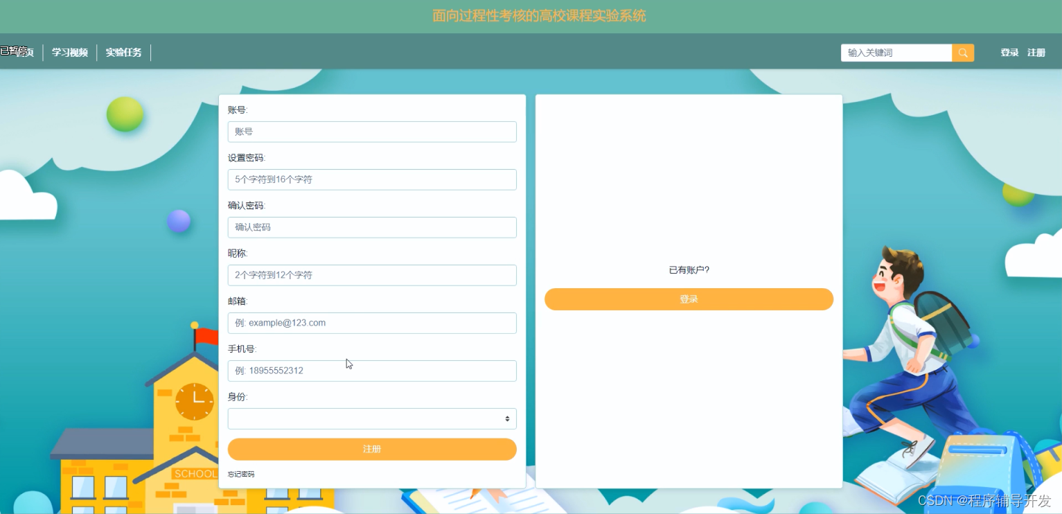Viewport: 1062px width, 514px height.
Task: Click the orange search magnifier icon
Action: pyautogui.click(x=962, y=53)
